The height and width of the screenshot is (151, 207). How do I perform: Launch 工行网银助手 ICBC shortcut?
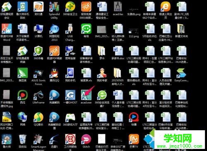pyautogui.click(x=70, y=139)
